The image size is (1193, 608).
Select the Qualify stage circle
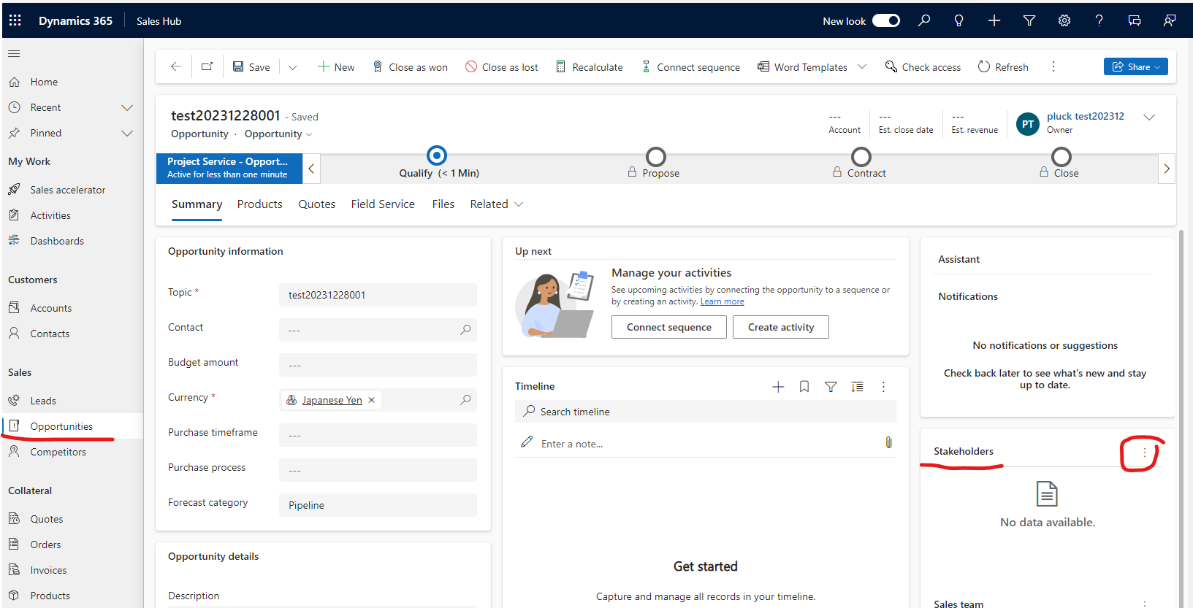pos(437,155)
